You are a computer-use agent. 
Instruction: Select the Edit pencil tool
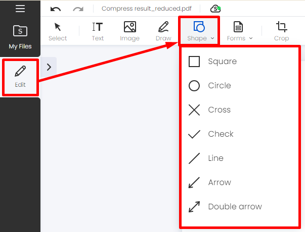pos(20,77)
